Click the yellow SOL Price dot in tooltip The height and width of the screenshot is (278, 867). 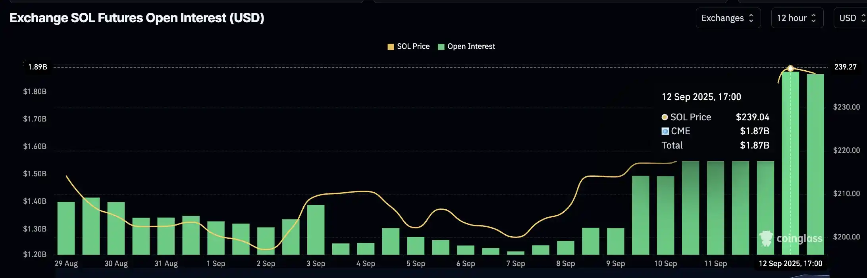click(665, 118)
